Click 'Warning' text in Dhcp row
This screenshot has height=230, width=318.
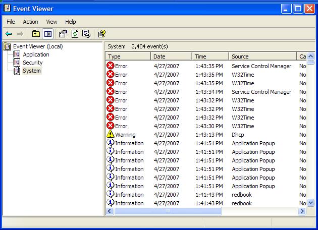(125, 135)
